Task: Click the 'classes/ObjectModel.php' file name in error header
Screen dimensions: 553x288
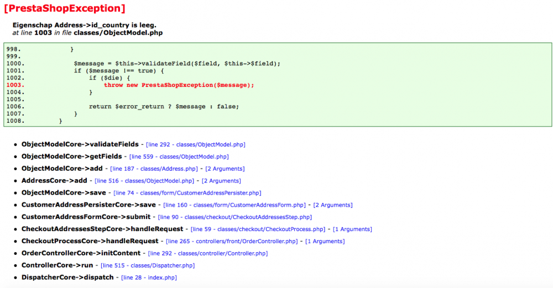Action: (118, 33)
